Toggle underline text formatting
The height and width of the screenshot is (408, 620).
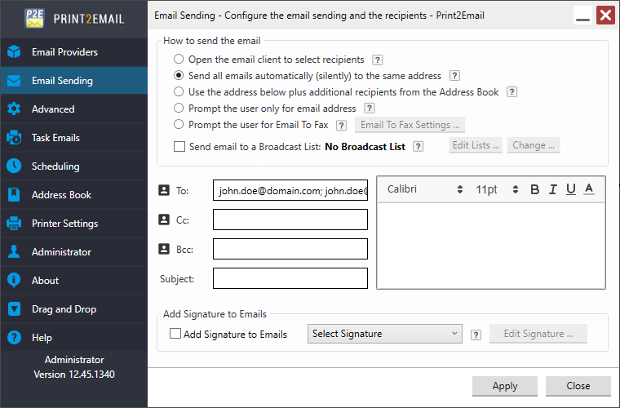(571, 189)
